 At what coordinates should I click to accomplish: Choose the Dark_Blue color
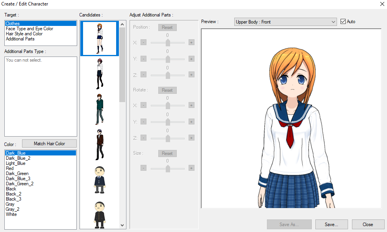tap(41, 153)
